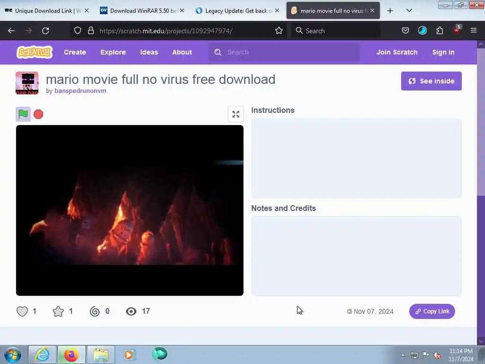485x364 pixels.
Task: Open tracking protection shield icon
Action: [78, 31]
